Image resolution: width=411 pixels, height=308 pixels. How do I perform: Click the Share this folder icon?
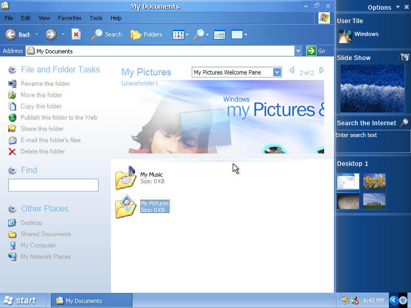click(x=12, y=129)
